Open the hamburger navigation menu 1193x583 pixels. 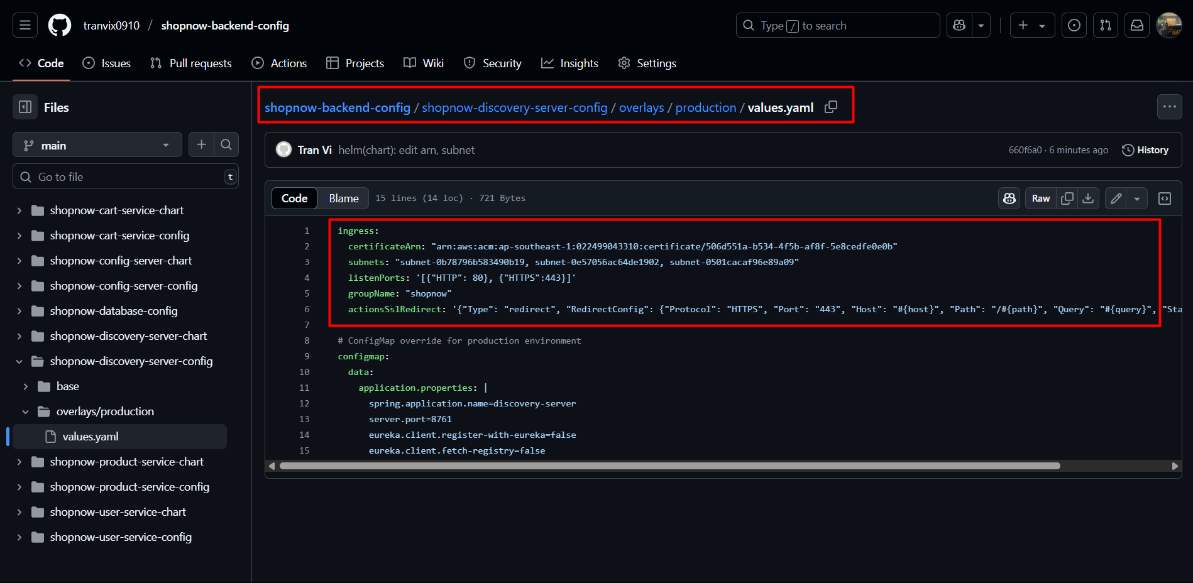pos(25,25)
